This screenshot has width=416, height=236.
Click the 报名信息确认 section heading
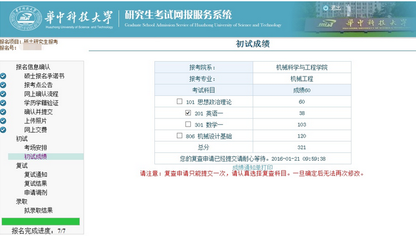pos(33,67)
